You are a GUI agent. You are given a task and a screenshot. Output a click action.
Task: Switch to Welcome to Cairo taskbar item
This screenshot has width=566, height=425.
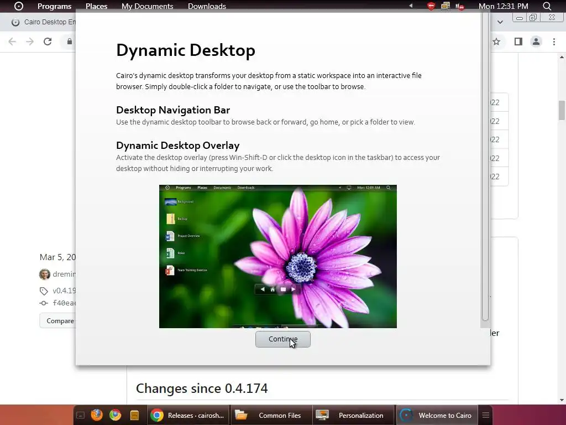437,415
